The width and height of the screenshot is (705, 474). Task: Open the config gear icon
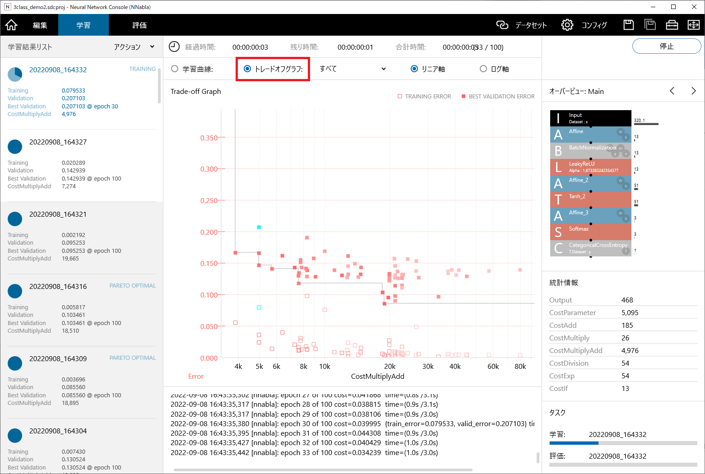click(567, 25)
